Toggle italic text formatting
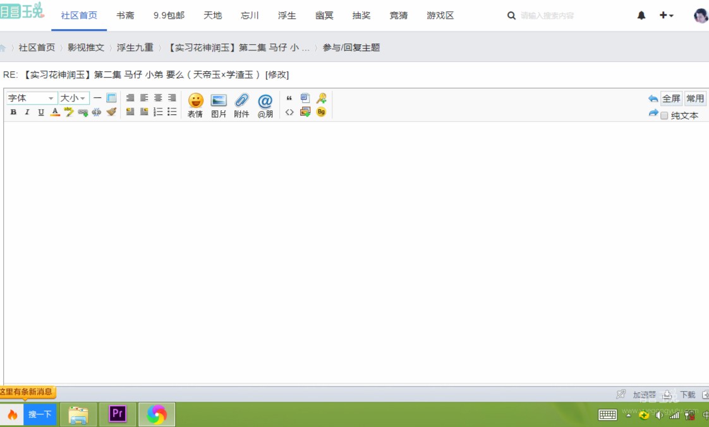Screen dimensions: 709x427 (x=27, y=112)
